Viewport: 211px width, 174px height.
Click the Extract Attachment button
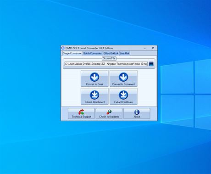pos(94,96)
